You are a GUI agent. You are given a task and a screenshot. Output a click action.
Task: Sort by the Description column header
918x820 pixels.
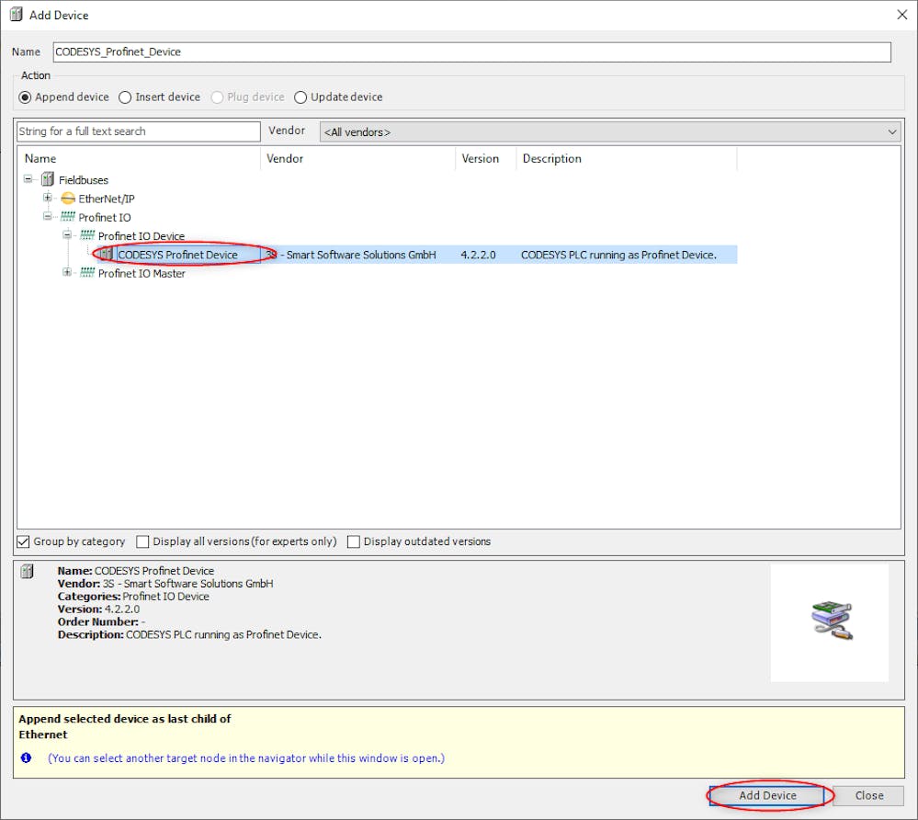[627, 159]
